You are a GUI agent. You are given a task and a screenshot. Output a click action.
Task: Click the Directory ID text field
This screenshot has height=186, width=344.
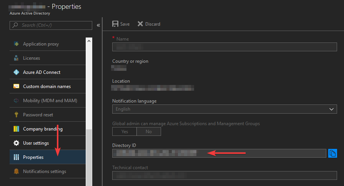tap(219, 153)
